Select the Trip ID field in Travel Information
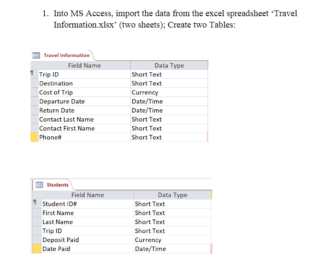This screenshot has height=276, width=326. click(84, 75)
